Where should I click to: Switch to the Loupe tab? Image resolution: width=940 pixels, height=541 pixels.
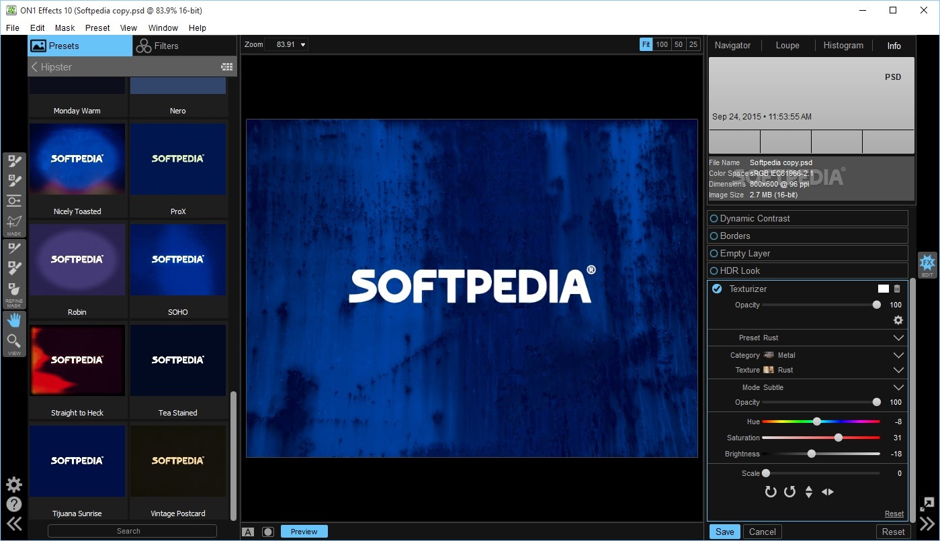click(787, 46)
